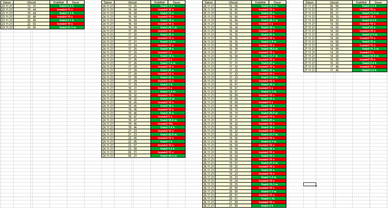The image size is (388, 208).
Task: Click the '23 : 07' time cell
Action: coord(133,145)
